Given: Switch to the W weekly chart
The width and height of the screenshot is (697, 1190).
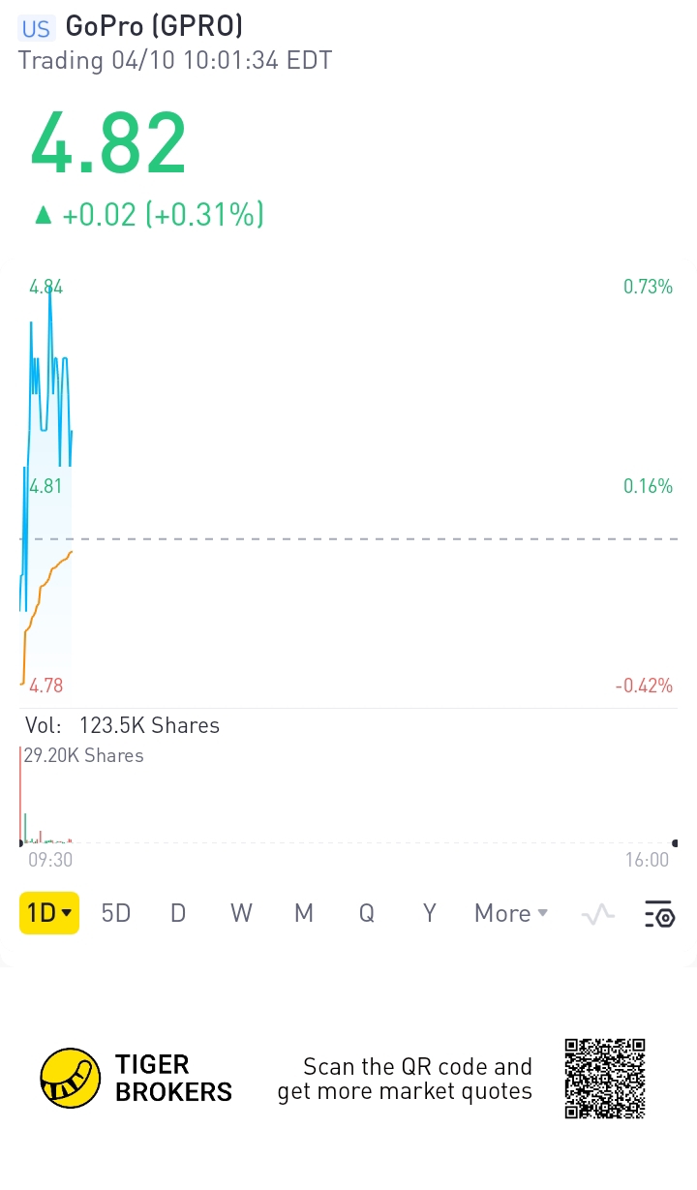Looking at the screenshot, I should (241, 913).
